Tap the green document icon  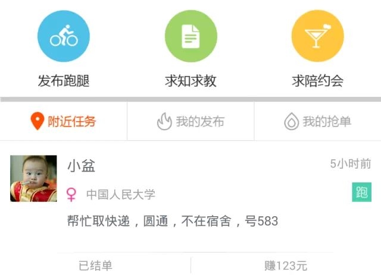pos(191,36)
